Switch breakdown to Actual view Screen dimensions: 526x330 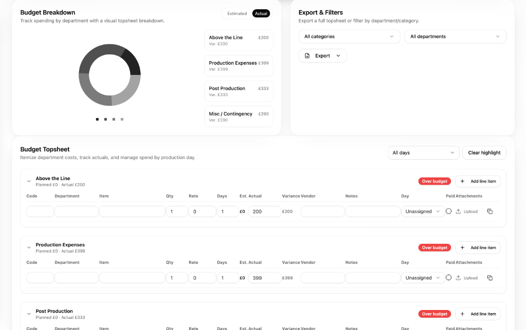[261, 13]
